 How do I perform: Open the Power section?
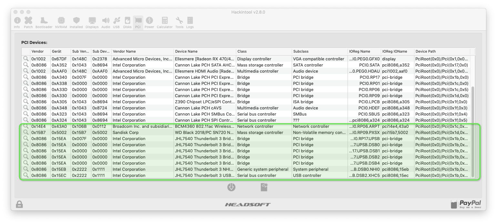coord(149,23)
